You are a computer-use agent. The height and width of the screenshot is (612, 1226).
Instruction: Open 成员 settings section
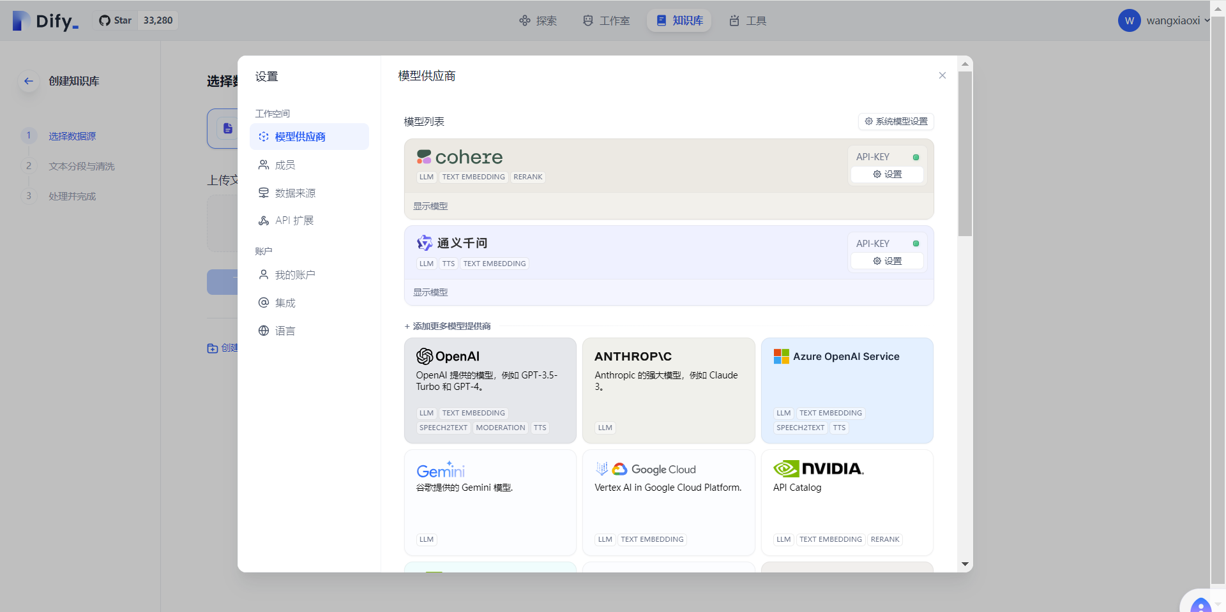[x=309, y=165]
